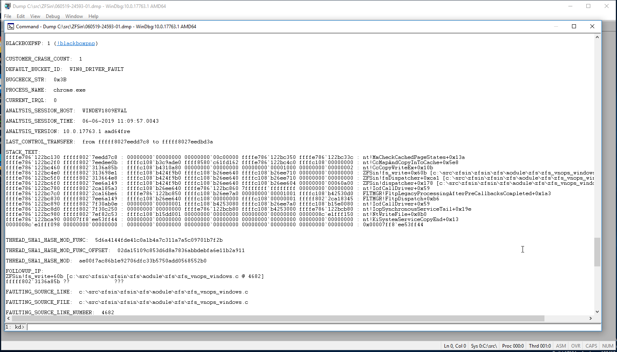Open the View menu
The image size is (617, 352).
click(x=35, y=16)
